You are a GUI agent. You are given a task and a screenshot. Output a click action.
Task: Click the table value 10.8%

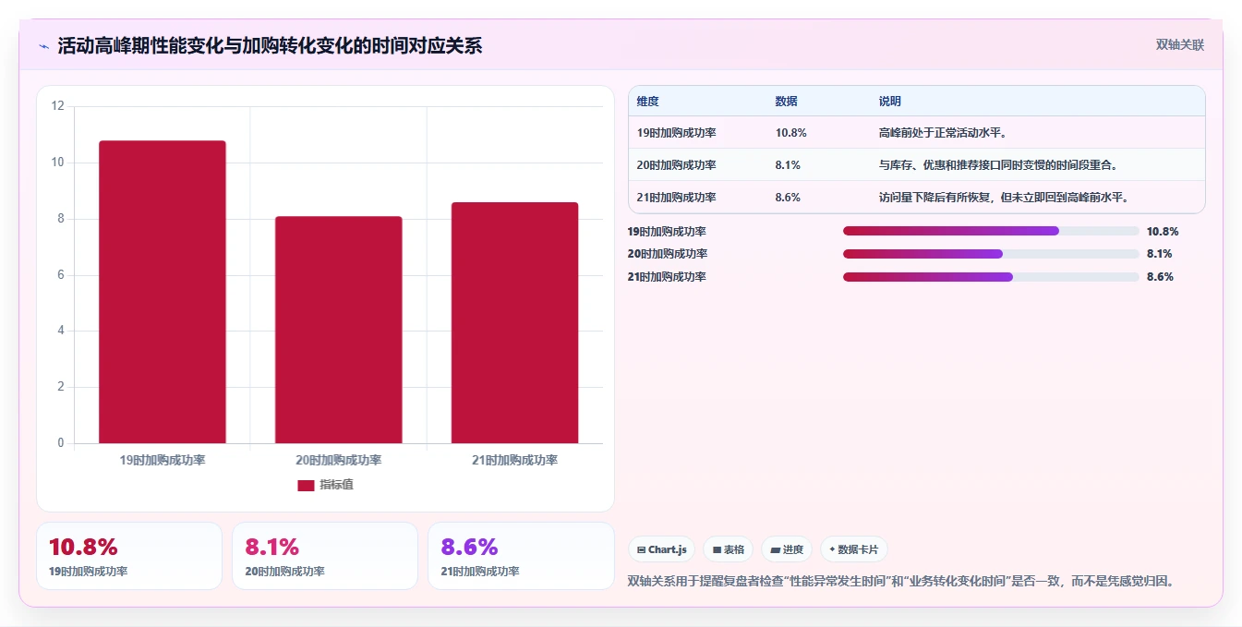click(791, 133)
